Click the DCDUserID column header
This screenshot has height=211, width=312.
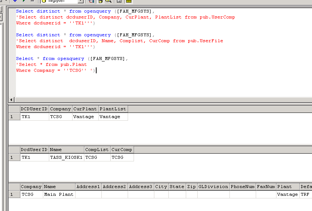coord(35,109)
